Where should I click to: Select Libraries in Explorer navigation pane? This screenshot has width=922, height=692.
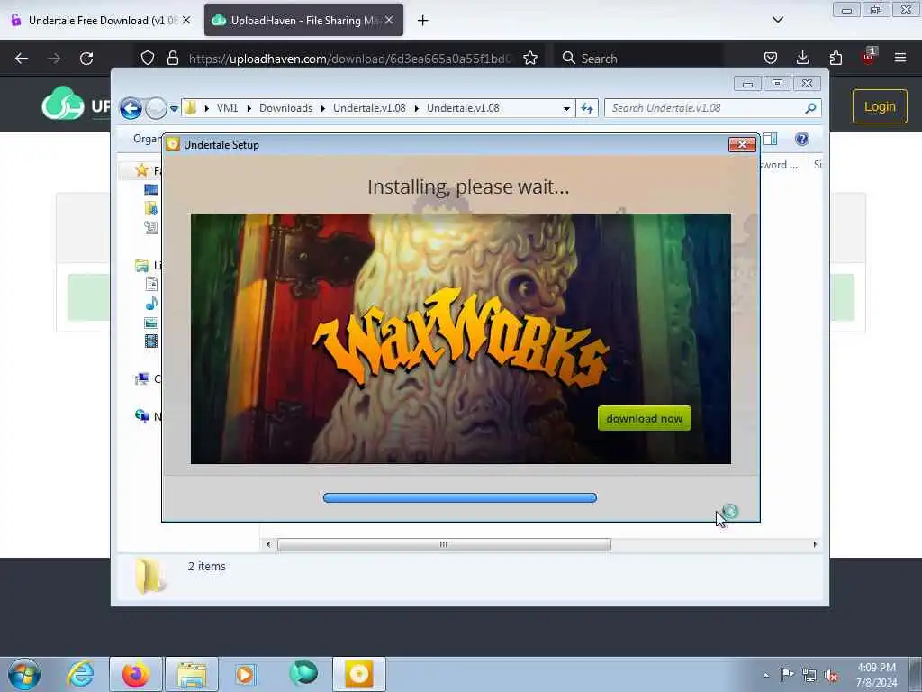pos(142,266)
